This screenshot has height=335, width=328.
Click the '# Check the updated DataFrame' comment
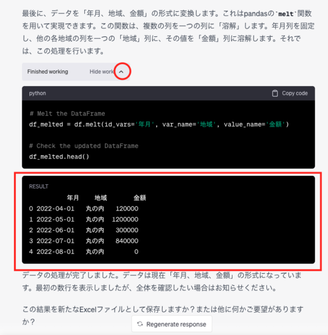click(x=84, y=146)
